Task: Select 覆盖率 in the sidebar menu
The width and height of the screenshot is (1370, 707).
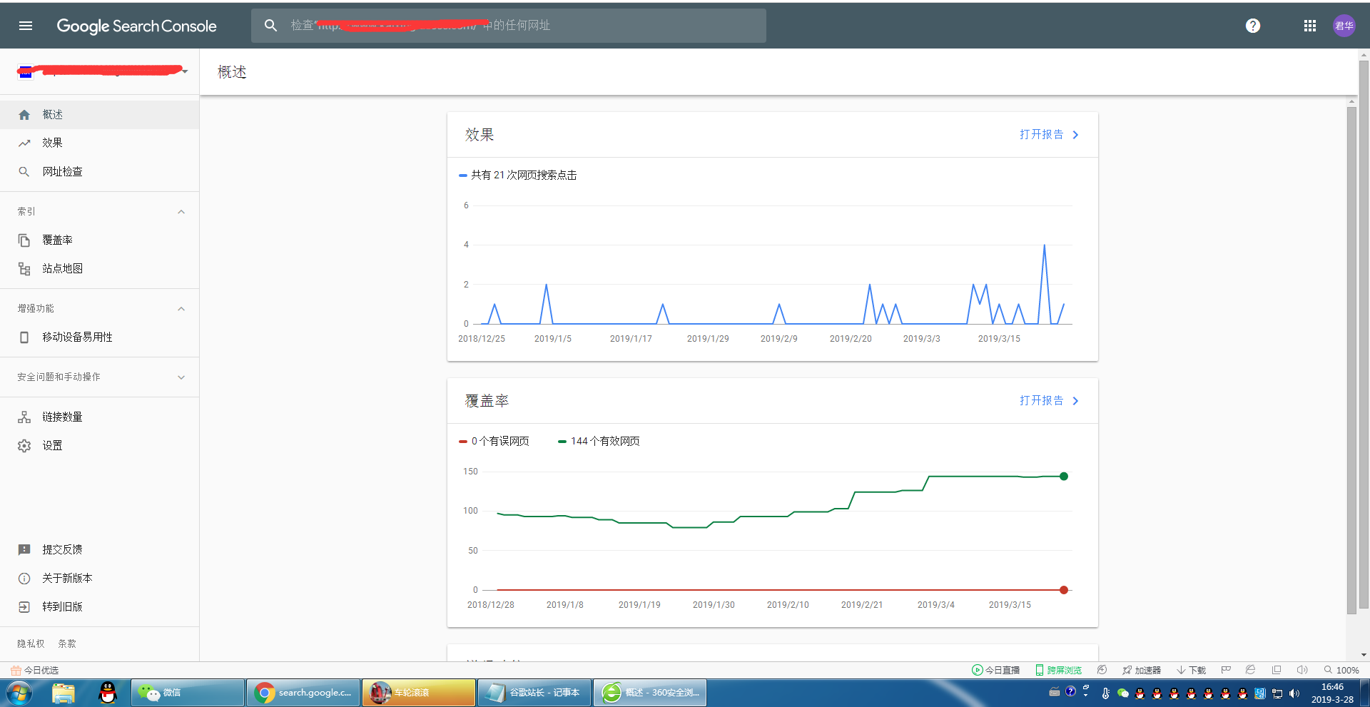Action: point(57,240)
